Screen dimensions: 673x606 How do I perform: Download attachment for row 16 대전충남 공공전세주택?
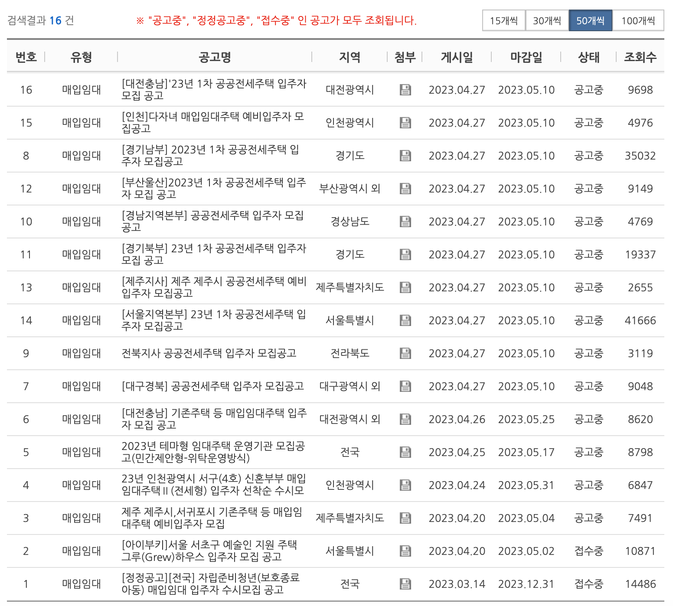[x=405, y=90]
